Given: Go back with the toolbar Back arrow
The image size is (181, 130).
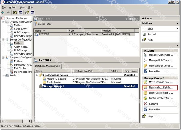Looking at the screenshot, I should coord(3,13).
